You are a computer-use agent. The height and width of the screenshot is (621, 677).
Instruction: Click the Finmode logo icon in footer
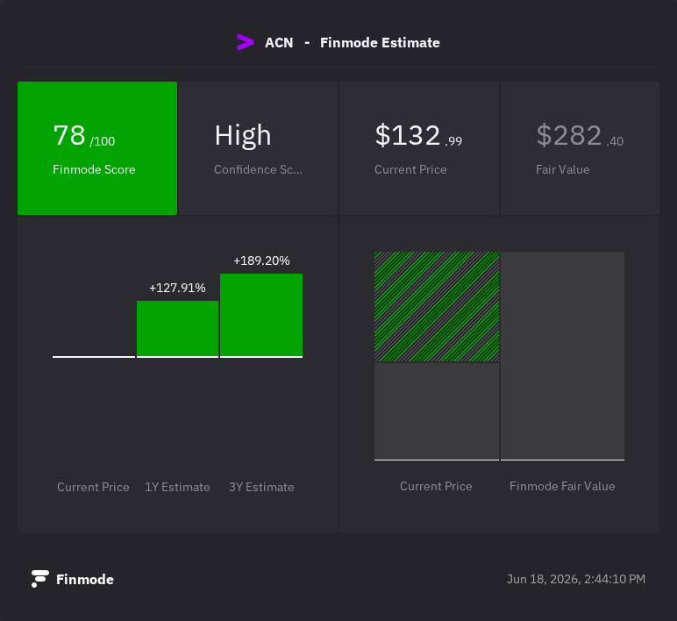[39, 579]
